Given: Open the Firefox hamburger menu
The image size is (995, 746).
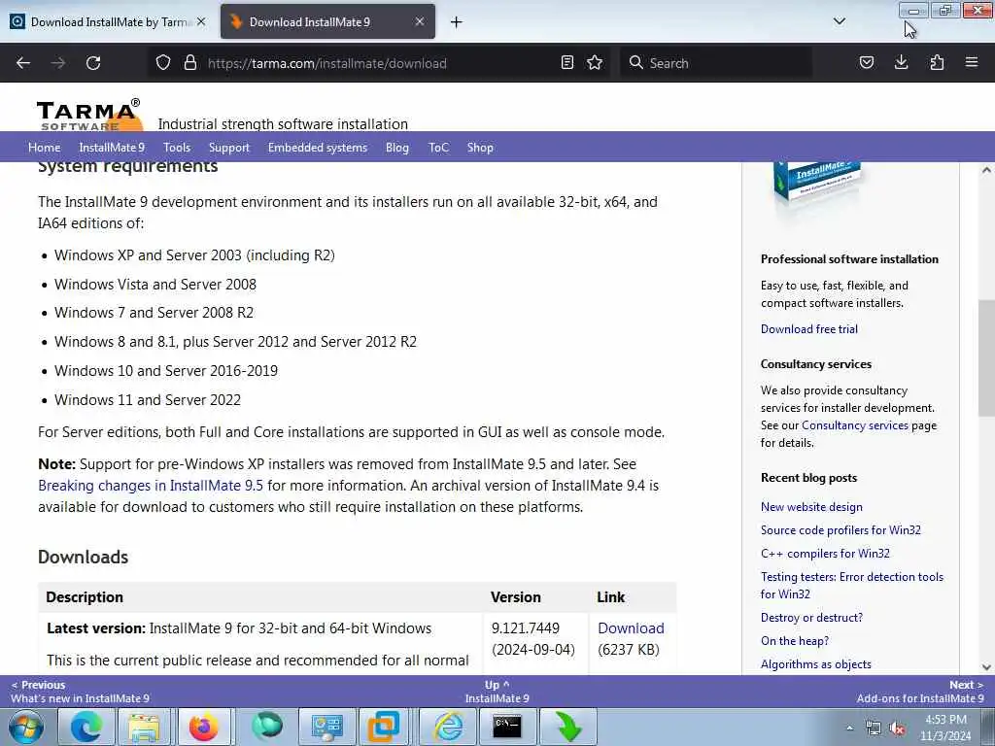Looking at the screenshot, I should pos(972,62).
